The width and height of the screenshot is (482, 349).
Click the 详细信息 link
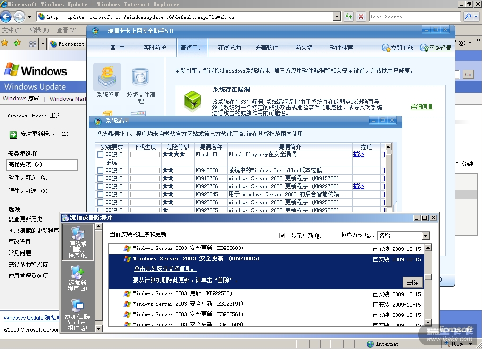coord(422,107)
